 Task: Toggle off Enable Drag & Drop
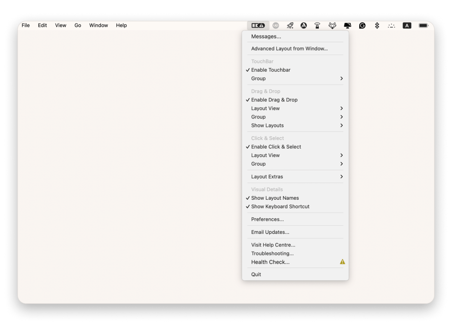(x=274, y=100)
